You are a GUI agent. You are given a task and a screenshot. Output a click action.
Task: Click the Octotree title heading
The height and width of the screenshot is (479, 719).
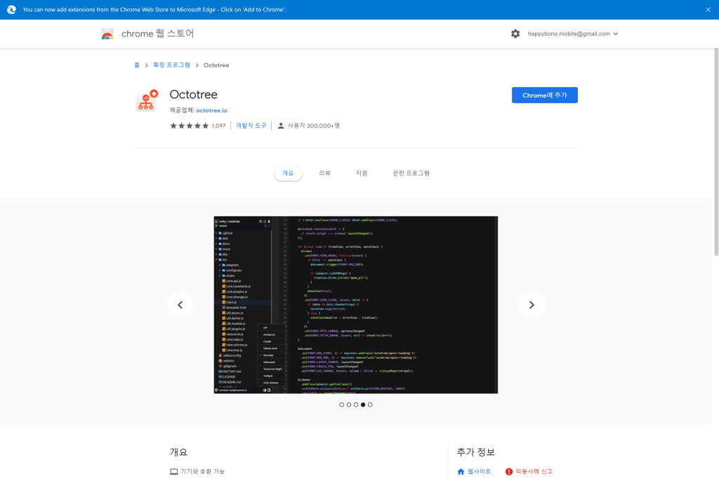pos(194,95)
